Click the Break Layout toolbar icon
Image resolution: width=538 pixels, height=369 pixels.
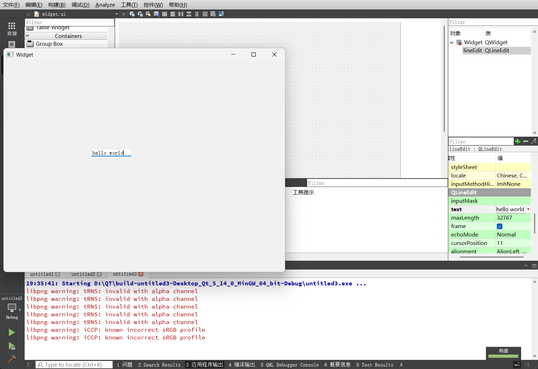coord(213,14)
